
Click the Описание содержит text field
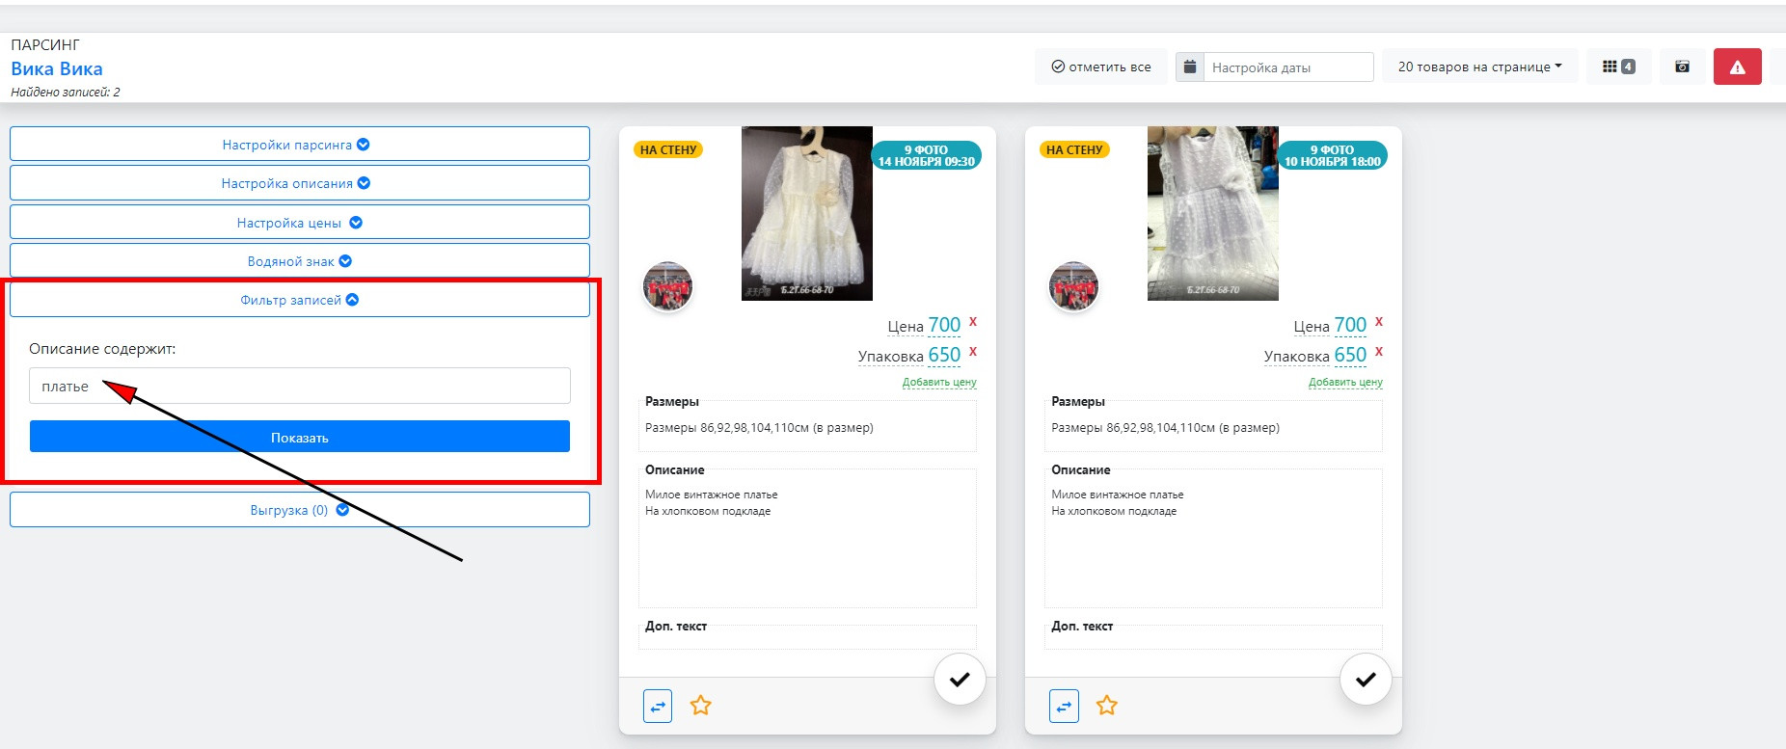[x=299, y=386]
